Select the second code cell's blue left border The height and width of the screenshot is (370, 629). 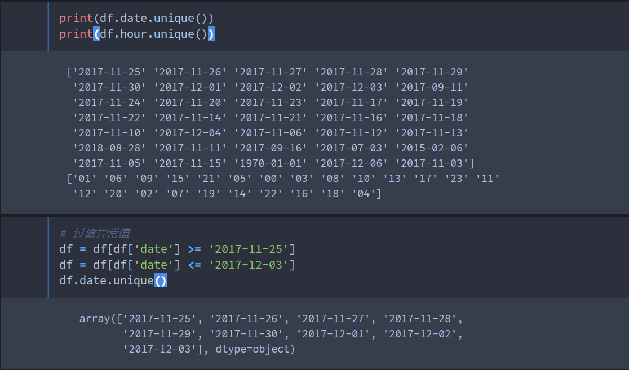coord(48,257)
